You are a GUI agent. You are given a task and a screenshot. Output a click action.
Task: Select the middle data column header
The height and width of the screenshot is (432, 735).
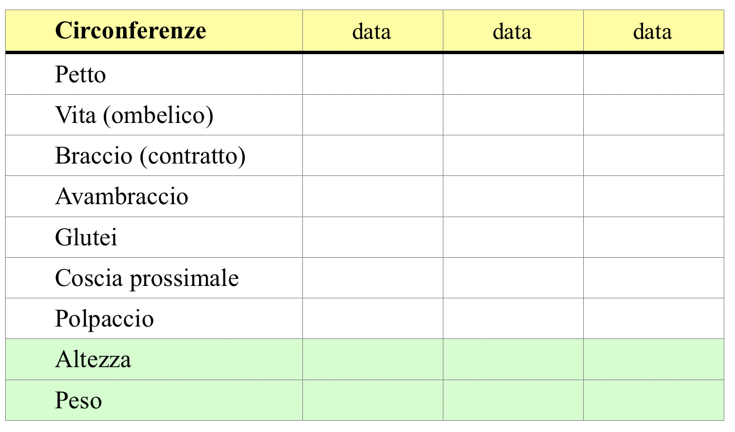[x=512, y=31]
